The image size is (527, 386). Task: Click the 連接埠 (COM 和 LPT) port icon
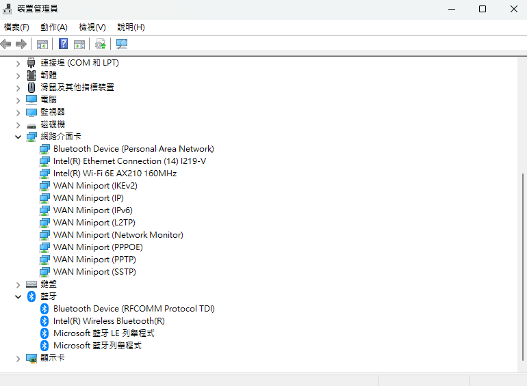pos(31,63)
